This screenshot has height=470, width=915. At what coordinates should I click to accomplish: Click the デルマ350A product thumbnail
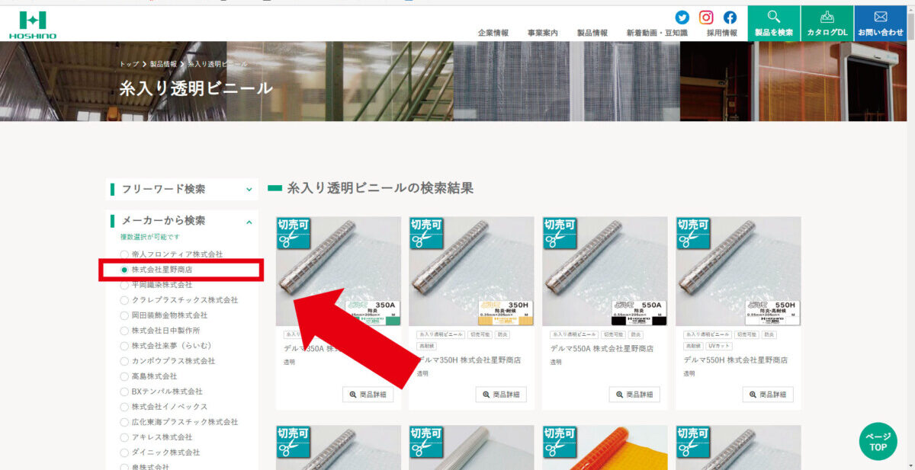[x=339, y=271]
